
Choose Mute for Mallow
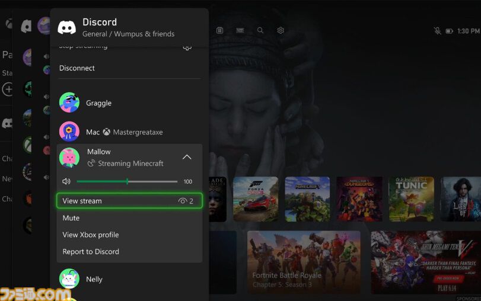point(129,218)
